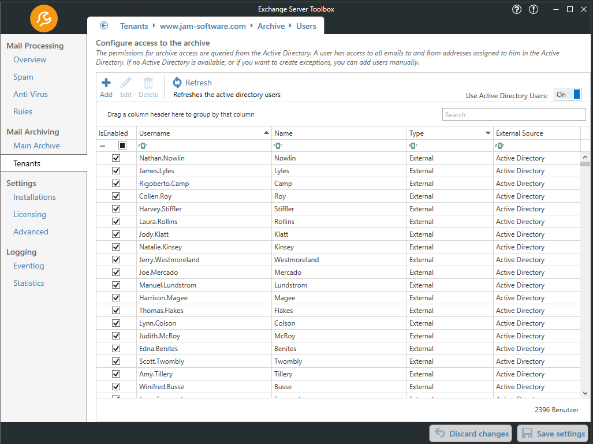The height and width of the screenshot is (444, 593).
Task: Go to the Statistics section
Action: (x=28, y=282)
